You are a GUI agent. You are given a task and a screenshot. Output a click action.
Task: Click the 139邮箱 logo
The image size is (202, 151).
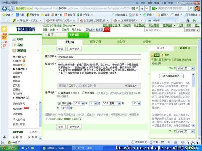click(26, 29)
